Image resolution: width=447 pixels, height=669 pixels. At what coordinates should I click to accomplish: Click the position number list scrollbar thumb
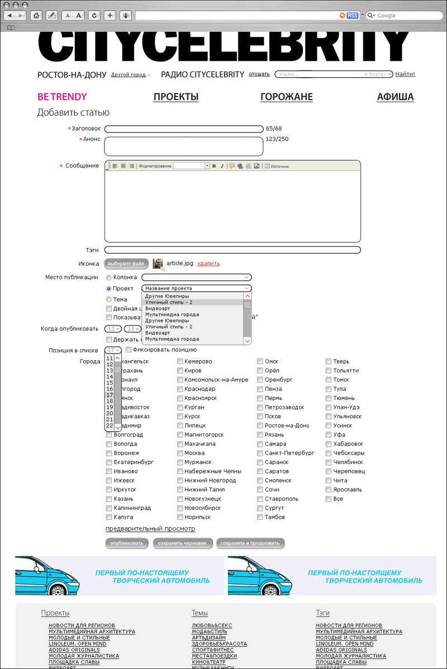click(118, 370)
